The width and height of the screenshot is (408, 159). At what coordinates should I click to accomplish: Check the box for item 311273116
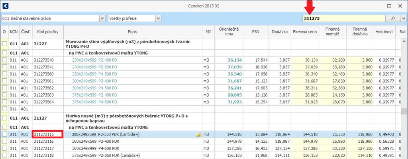point(4,142)
